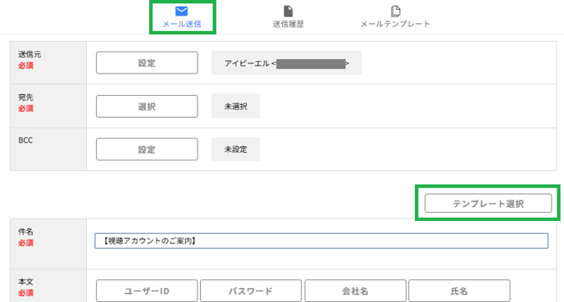Click the 未設定 BCC status text

point(235,150)
